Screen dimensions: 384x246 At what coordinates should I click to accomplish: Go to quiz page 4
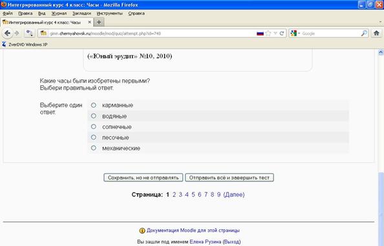tap(187, 194)
